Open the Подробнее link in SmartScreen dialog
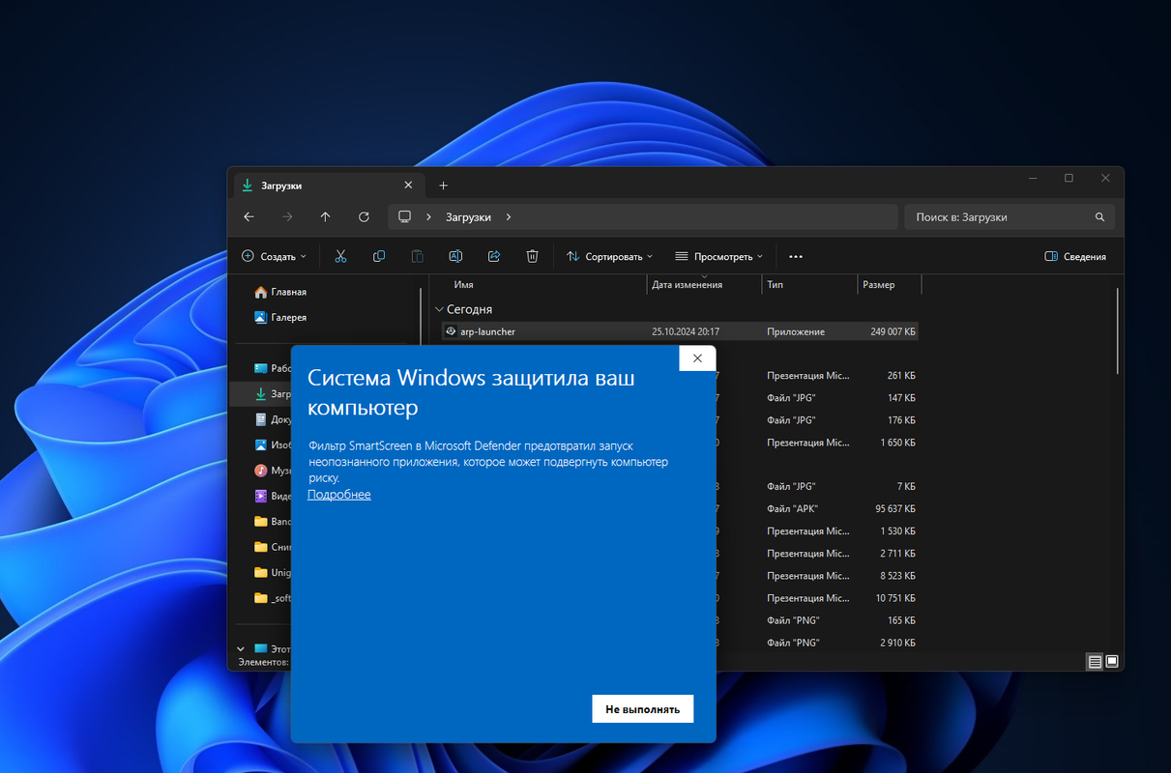Viewport: 1171px width, 773px height. [338, 495]
